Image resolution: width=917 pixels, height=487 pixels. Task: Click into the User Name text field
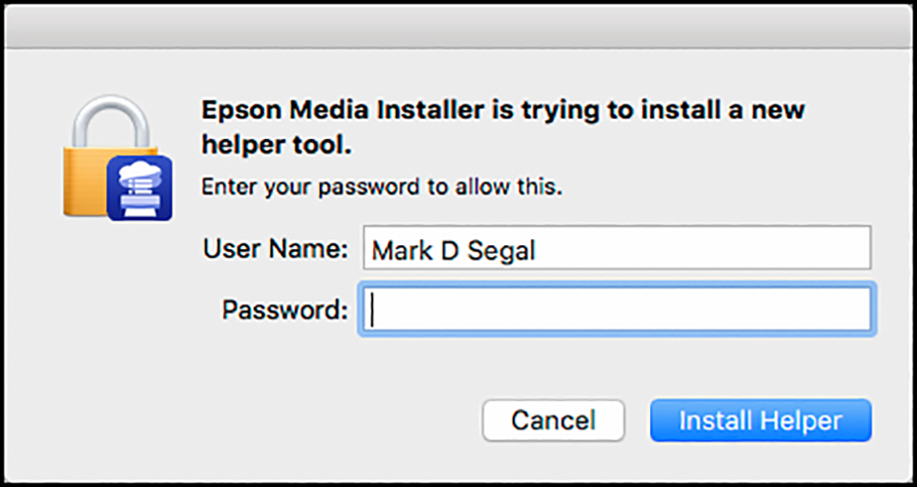click(617, 247)
